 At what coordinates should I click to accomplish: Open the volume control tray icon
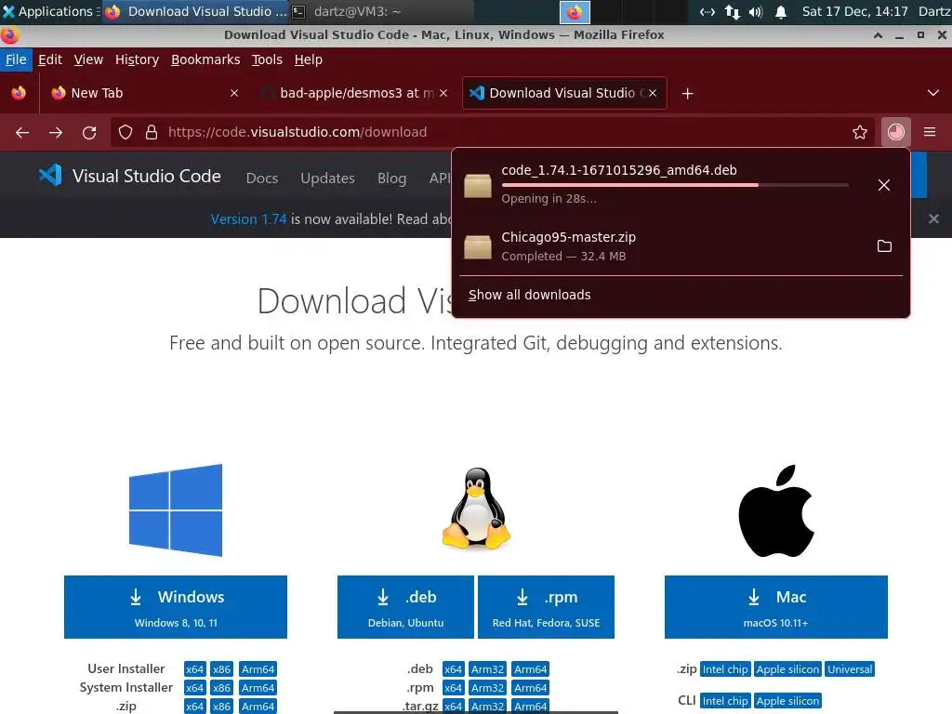756,11
